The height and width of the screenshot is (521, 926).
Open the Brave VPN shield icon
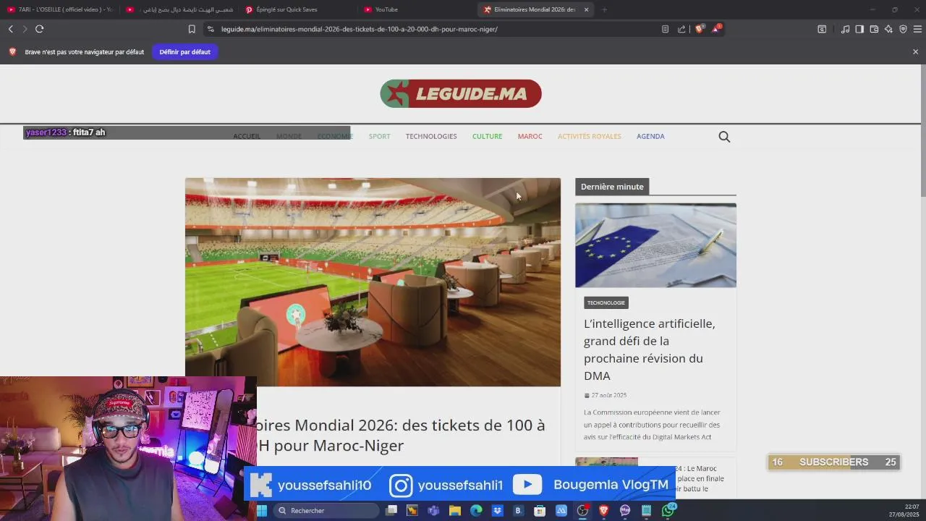pos(903,29)
